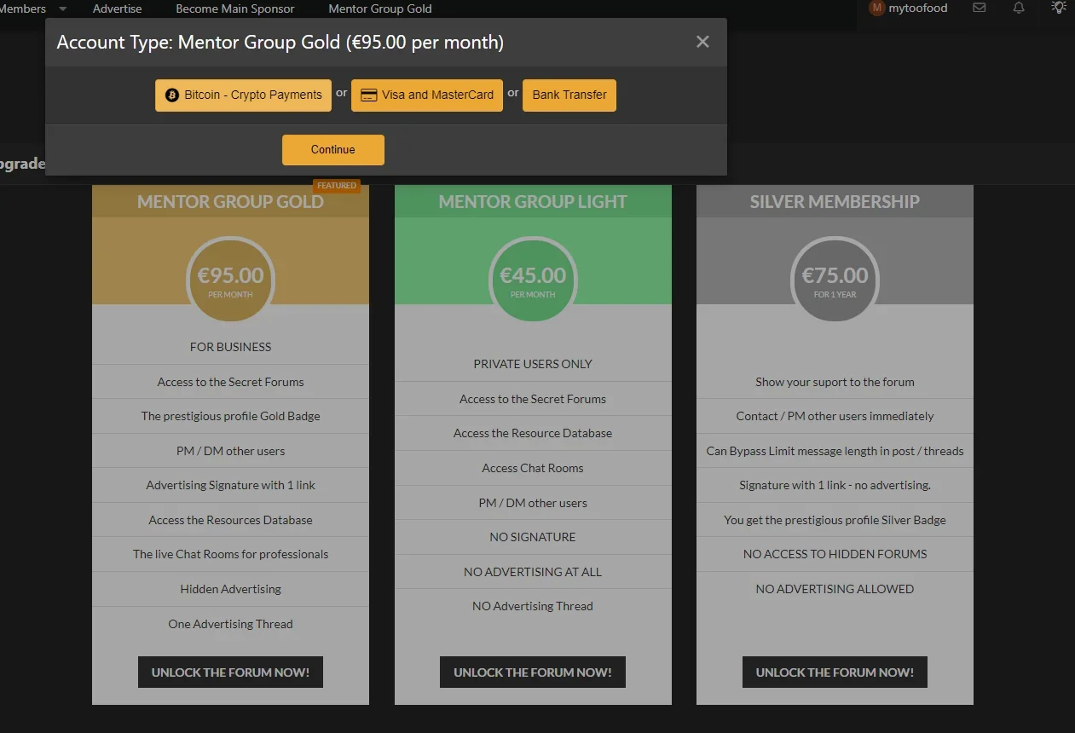Open Become Main Sponsor link

click(235, 9)
